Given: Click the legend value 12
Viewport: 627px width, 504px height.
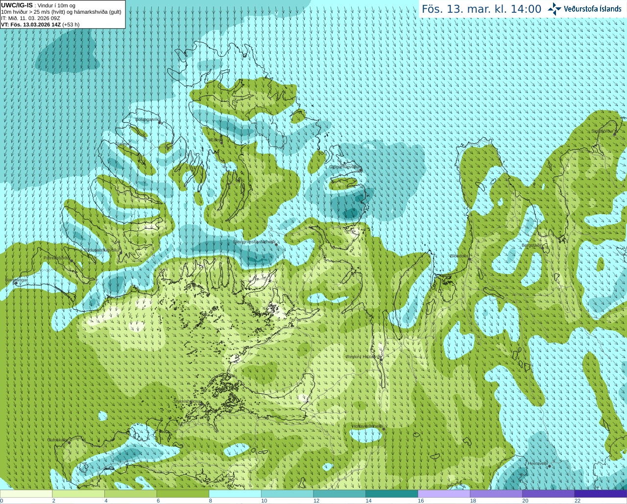Looking at the screenshot, I should point(316,501).
